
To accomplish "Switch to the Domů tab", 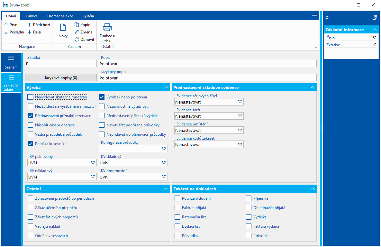I will coord(11,16).
